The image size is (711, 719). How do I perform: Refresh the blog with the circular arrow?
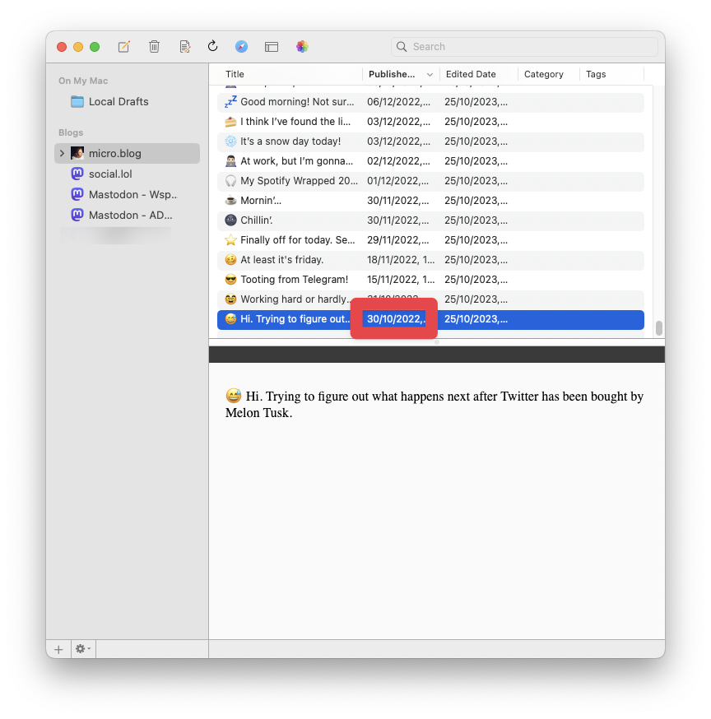click(212, 47)
